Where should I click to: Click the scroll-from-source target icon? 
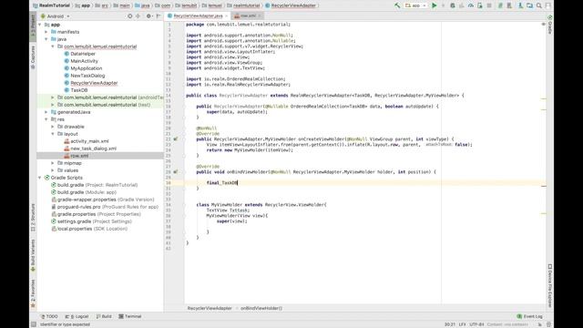click(x=129, y=16)
